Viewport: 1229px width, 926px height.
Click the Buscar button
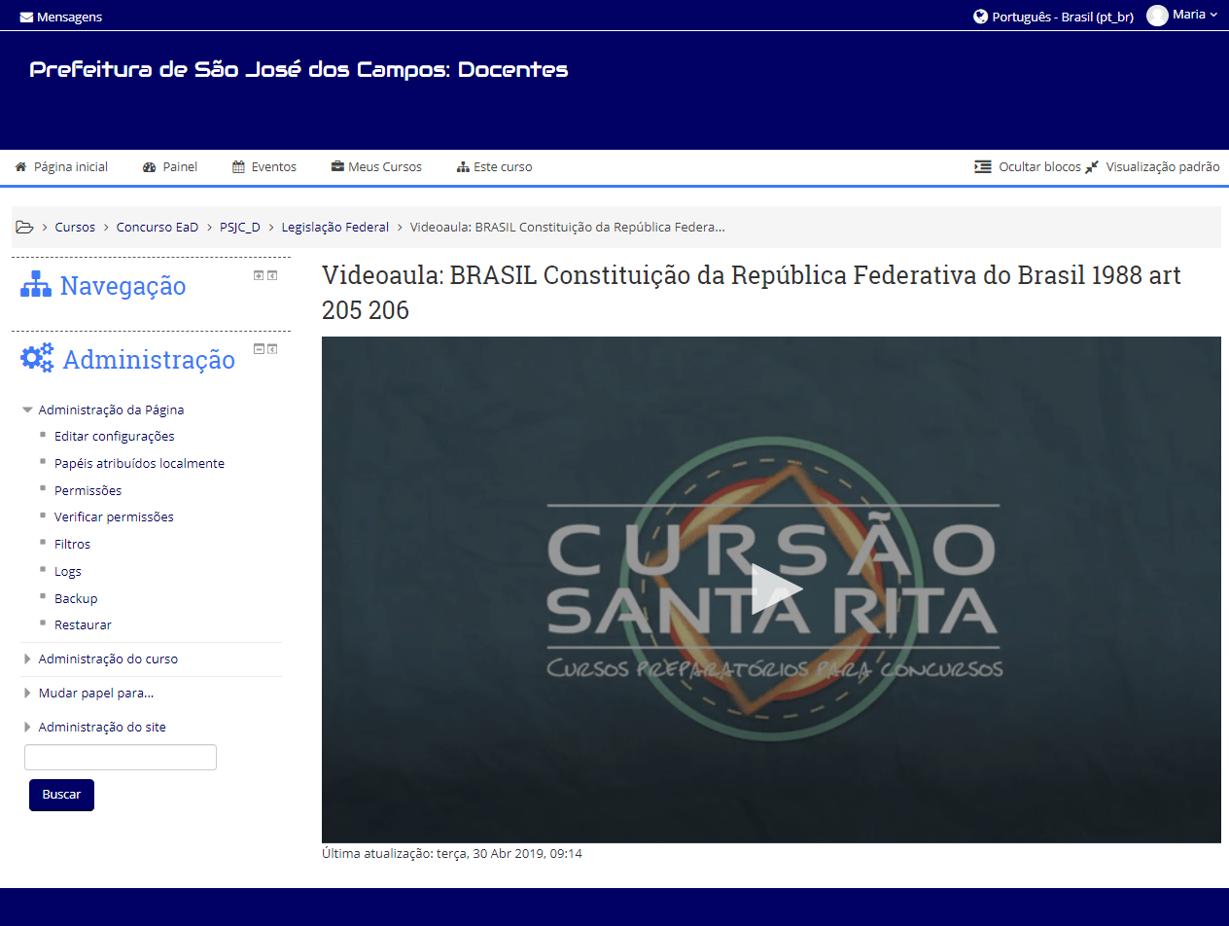click(61, 795)
